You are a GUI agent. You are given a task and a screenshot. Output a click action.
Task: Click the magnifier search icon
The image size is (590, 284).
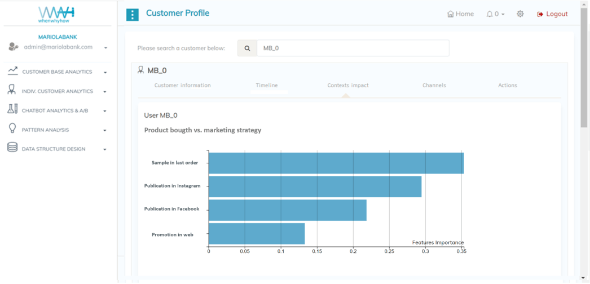coord(247,48)
